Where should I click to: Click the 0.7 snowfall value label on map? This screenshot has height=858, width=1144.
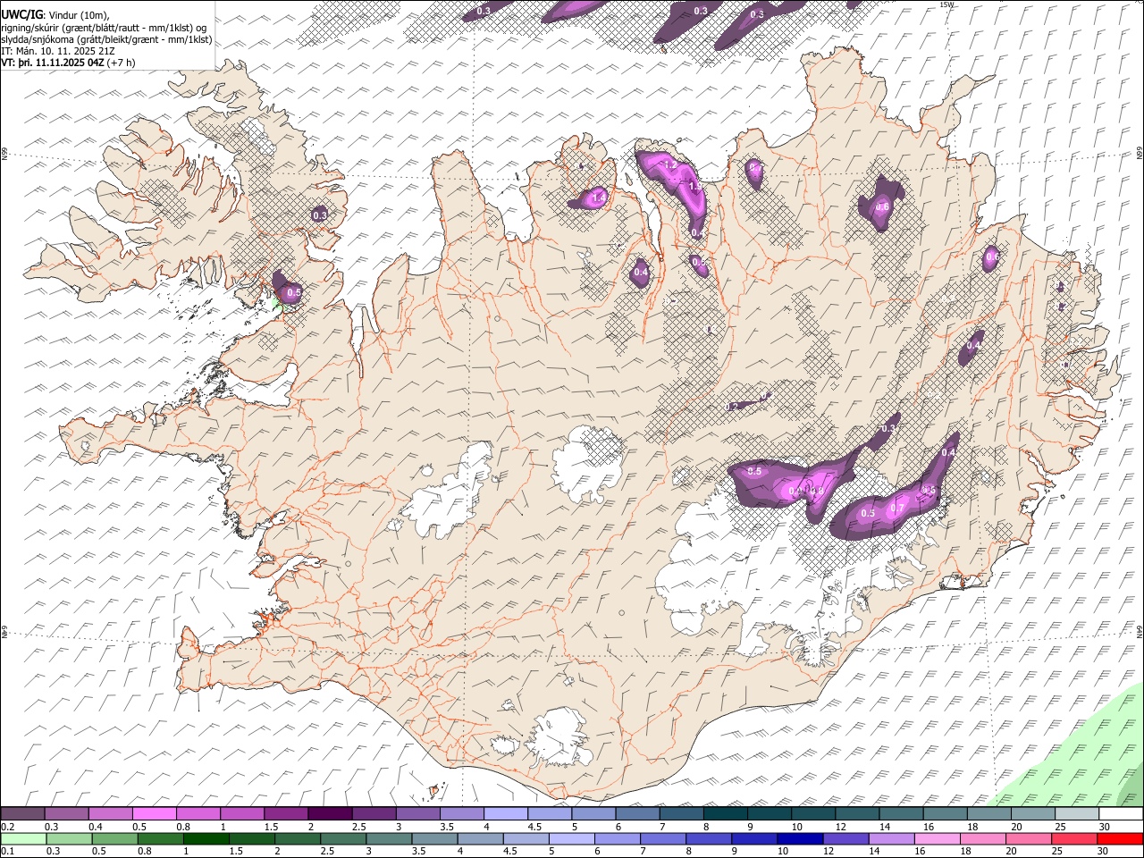898,508
